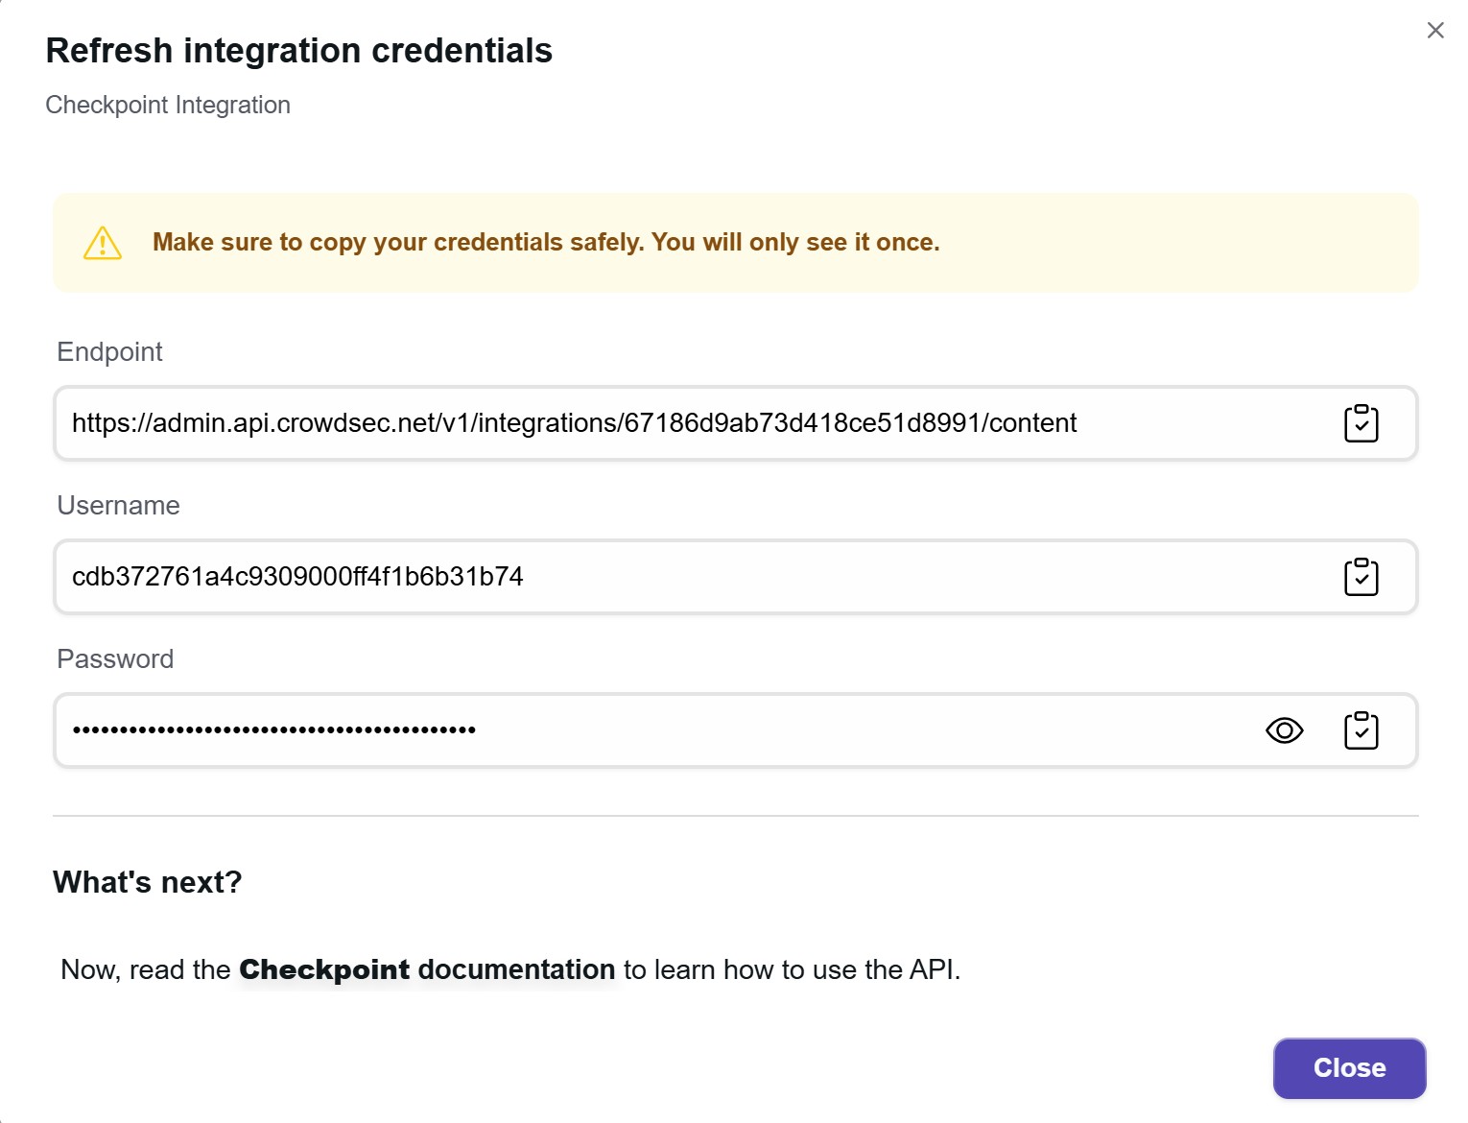Screen dimensions: 1468x1123
Task: Click the Refresh integration credentials heading
Action: [x=298, y=51]
